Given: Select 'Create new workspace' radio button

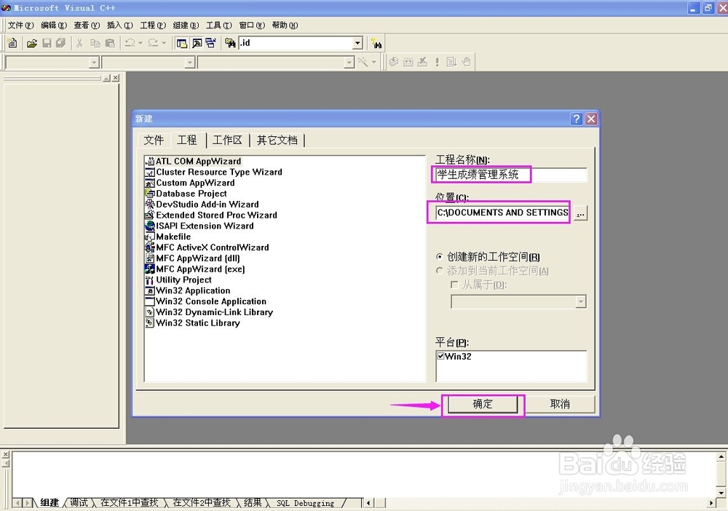Looking at the screenshot, I should coord(439,257).
